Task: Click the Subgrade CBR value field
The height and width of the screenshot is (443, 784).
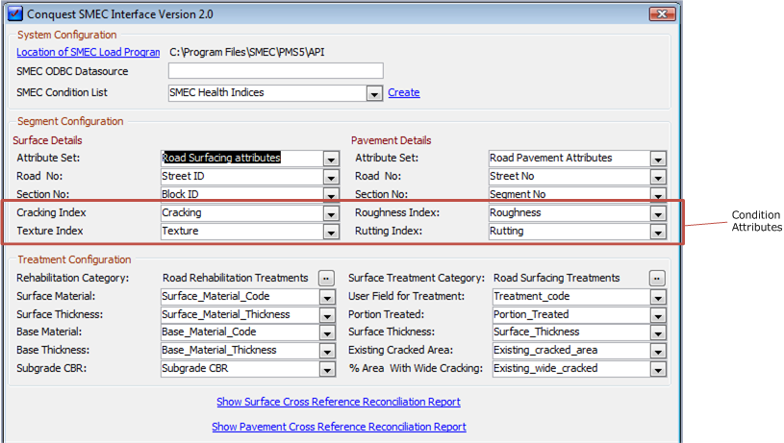Action: 240,369
